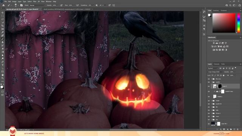Hide the Levels 4 copy layer
The height and width of the screenshot is (136, 242).
(x=209, y=91)
